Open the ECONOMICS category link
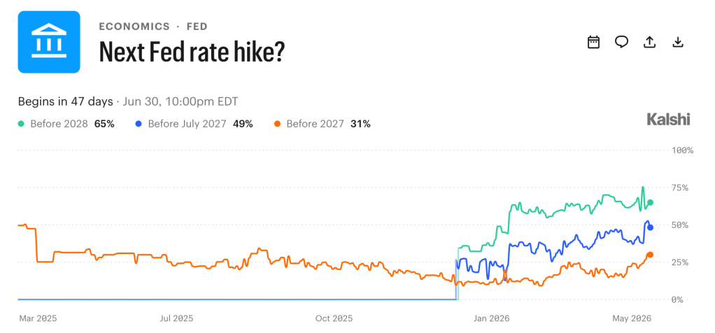The height and width of the screenshot is (333, 715). coord(134,27)
